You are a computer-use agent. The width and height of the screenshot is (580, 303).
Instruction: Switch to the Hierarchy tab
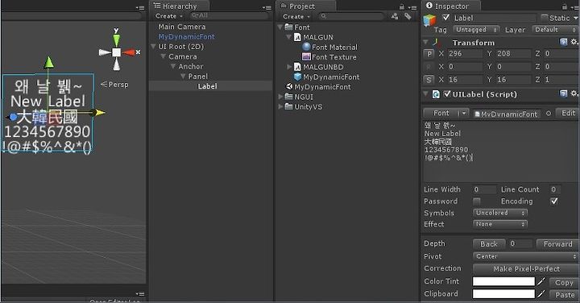pyautogui.click(x=179, y=6)
